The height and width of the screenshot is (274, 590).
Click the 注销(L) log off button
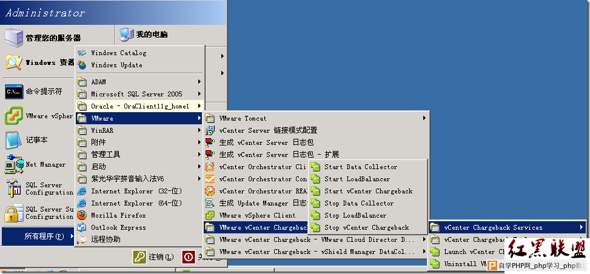tap(153, 257)
